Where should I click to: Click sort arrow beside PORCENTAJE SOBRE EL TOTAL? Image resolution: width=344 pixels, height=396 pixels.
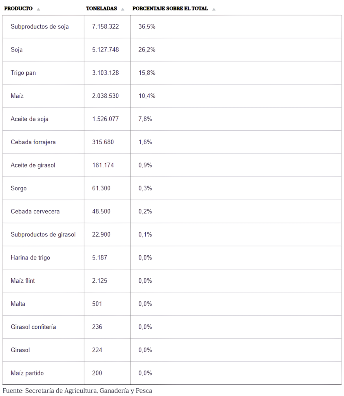click(x=214, y=9)
